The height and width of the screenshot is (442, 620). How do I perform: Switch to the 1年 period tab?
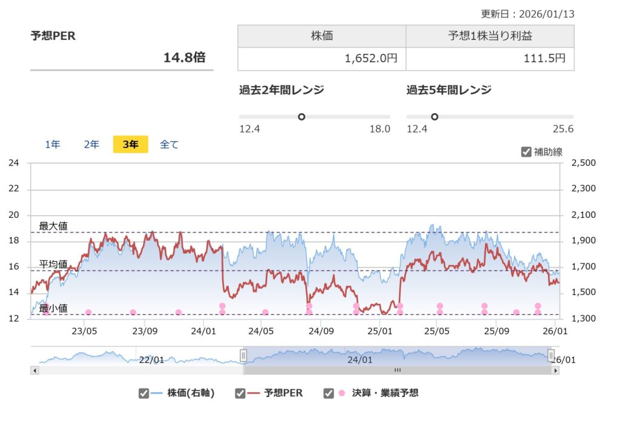(x=53, y=144)
